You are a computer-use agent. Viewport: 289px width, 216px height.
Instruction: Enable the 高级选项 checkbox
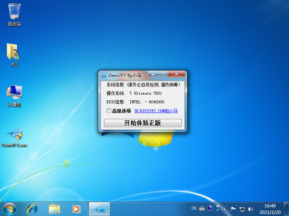[x=109, y=111]
